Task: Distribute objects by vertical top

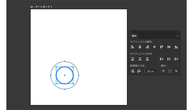Action: click(x=133, y=59)
